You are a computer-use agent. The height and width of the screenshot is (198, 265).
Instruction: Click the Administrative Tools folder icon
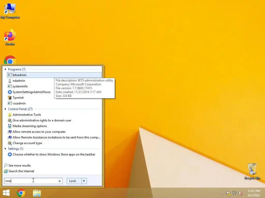pos(10,115)
